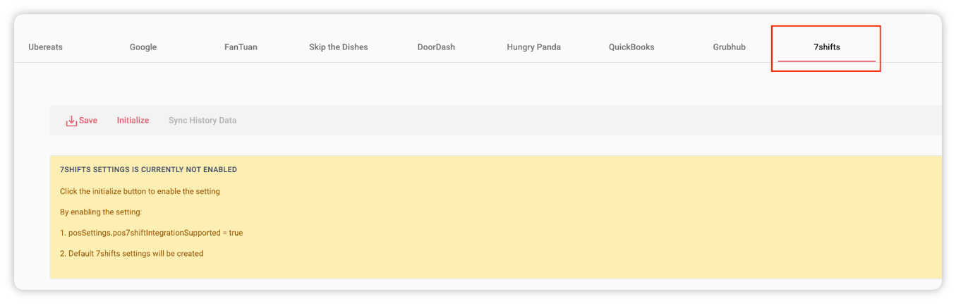Viewport: 956px width, 304px height.
Task: Click the 'Click the initialize button' instruction line
Action: tap(140, 191)
